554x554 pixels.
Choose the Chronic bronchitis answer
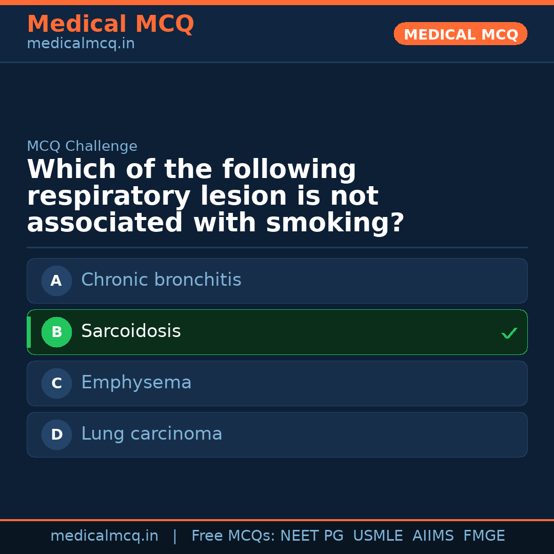coord(161,280)
